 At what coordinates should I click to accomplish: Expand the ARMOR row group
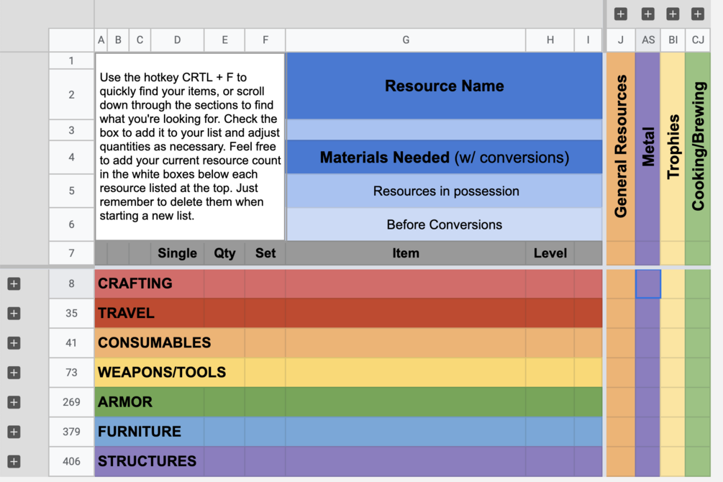(x=14, y=402)
